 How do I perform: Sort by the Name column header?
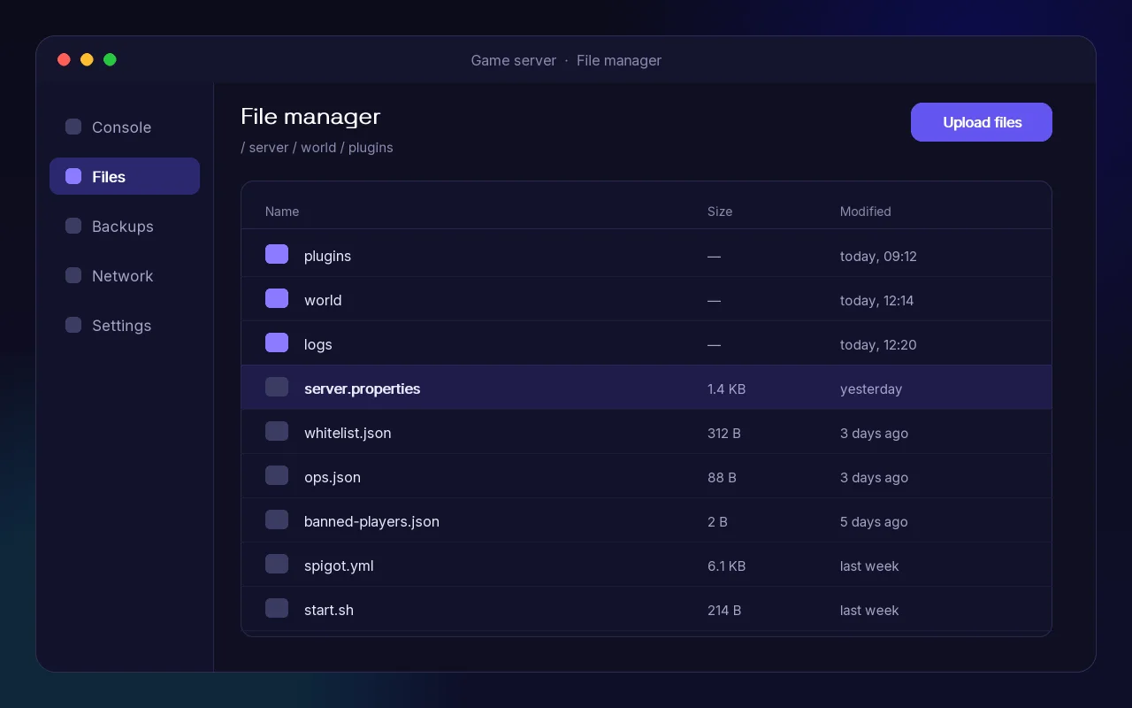point(282,212)
